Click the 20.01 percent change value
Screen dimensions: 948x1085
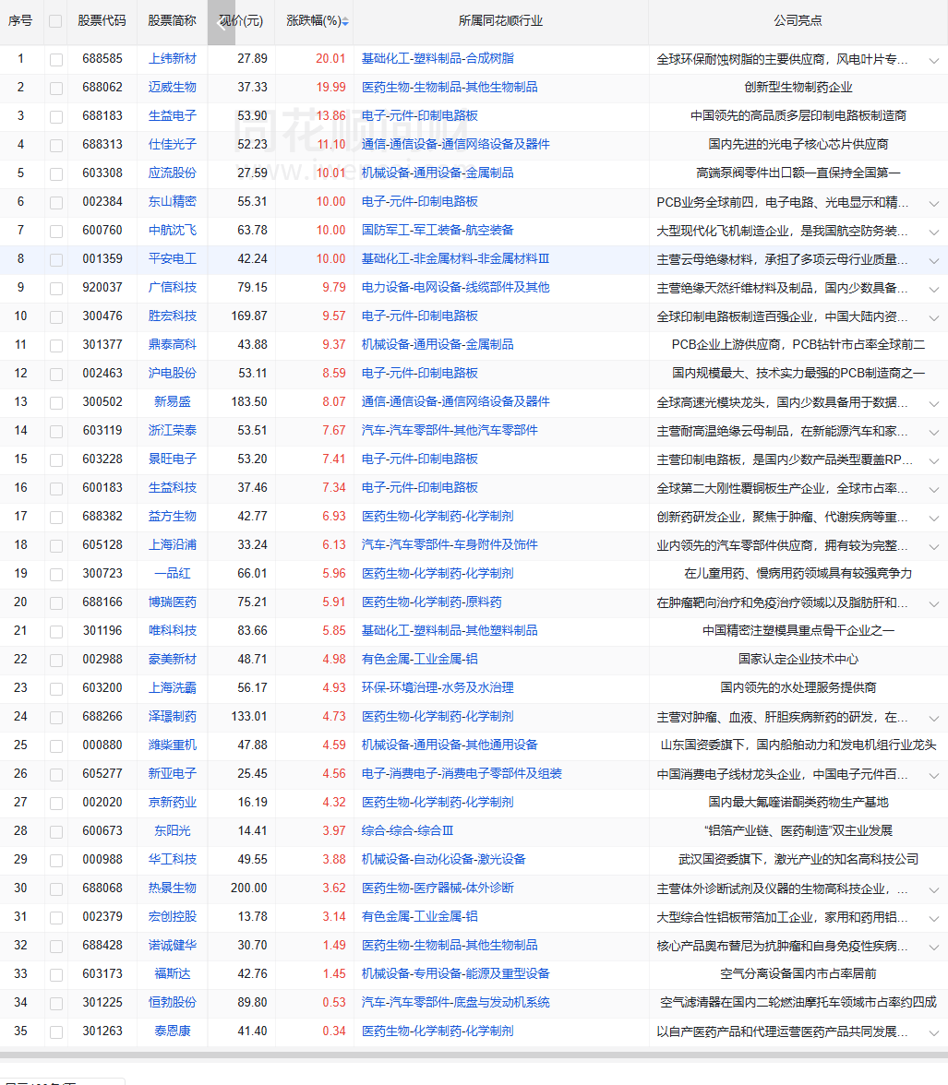coord(330,59)
